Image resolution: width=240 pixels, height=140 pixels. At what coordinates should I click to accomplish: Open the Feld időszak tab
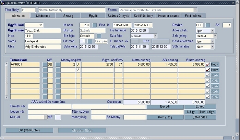click(193, 16)
